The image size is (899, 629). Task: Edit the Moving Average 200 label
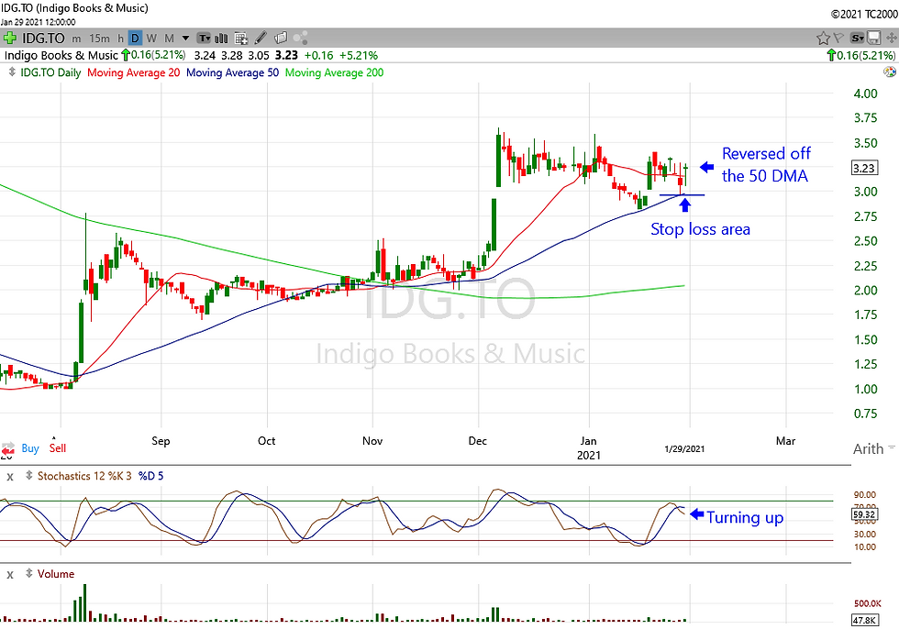334,72
